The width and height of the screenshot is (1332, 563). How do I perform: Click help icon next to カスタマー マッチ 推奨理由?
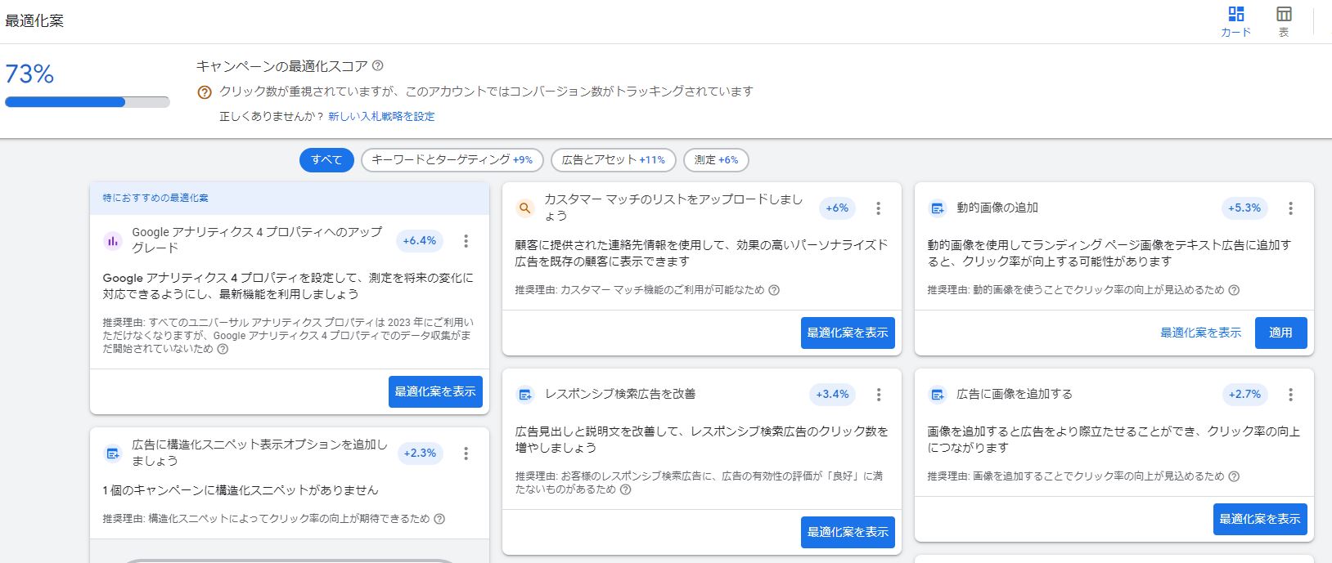(774, 290)
